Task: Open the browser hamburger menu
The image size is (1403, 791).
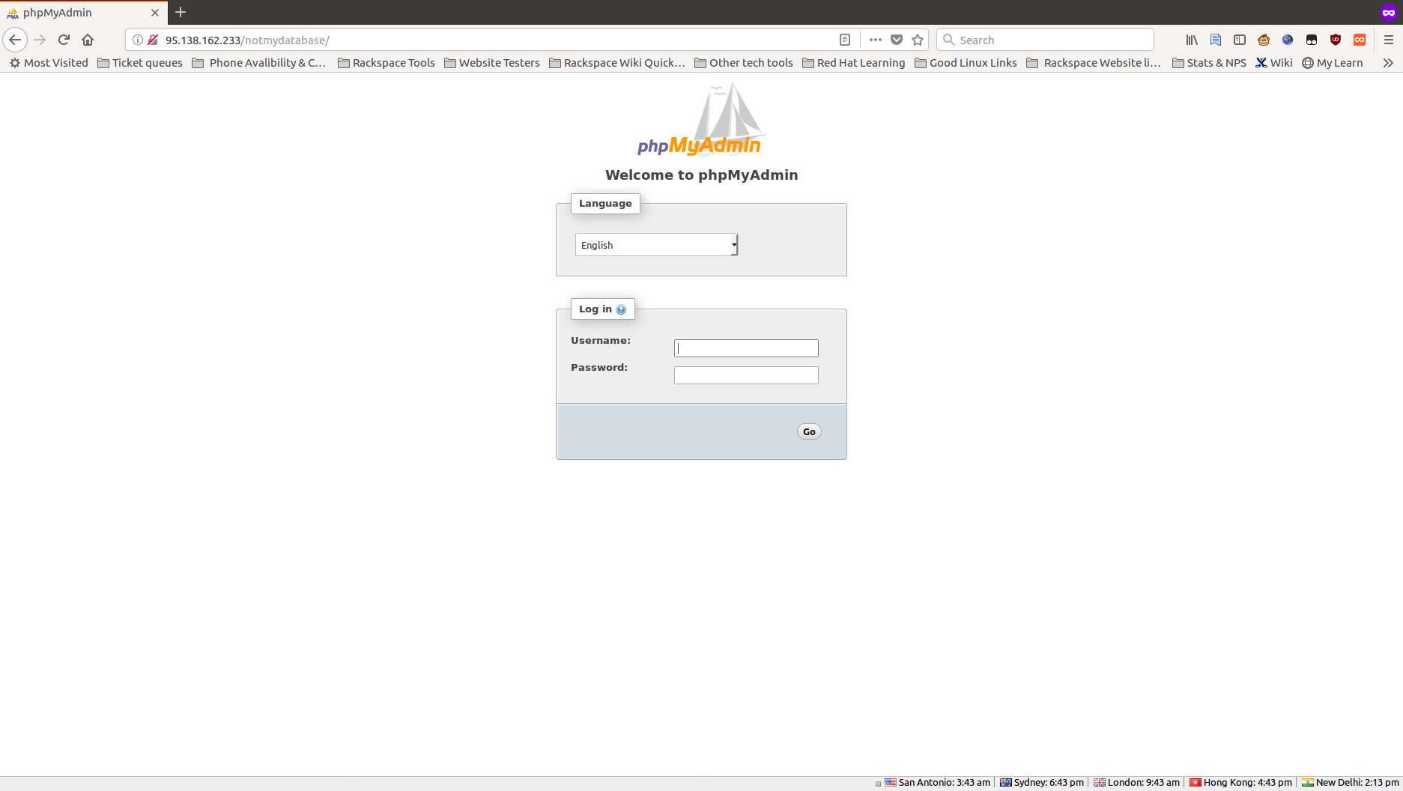Action: (x=1387, y=40)
